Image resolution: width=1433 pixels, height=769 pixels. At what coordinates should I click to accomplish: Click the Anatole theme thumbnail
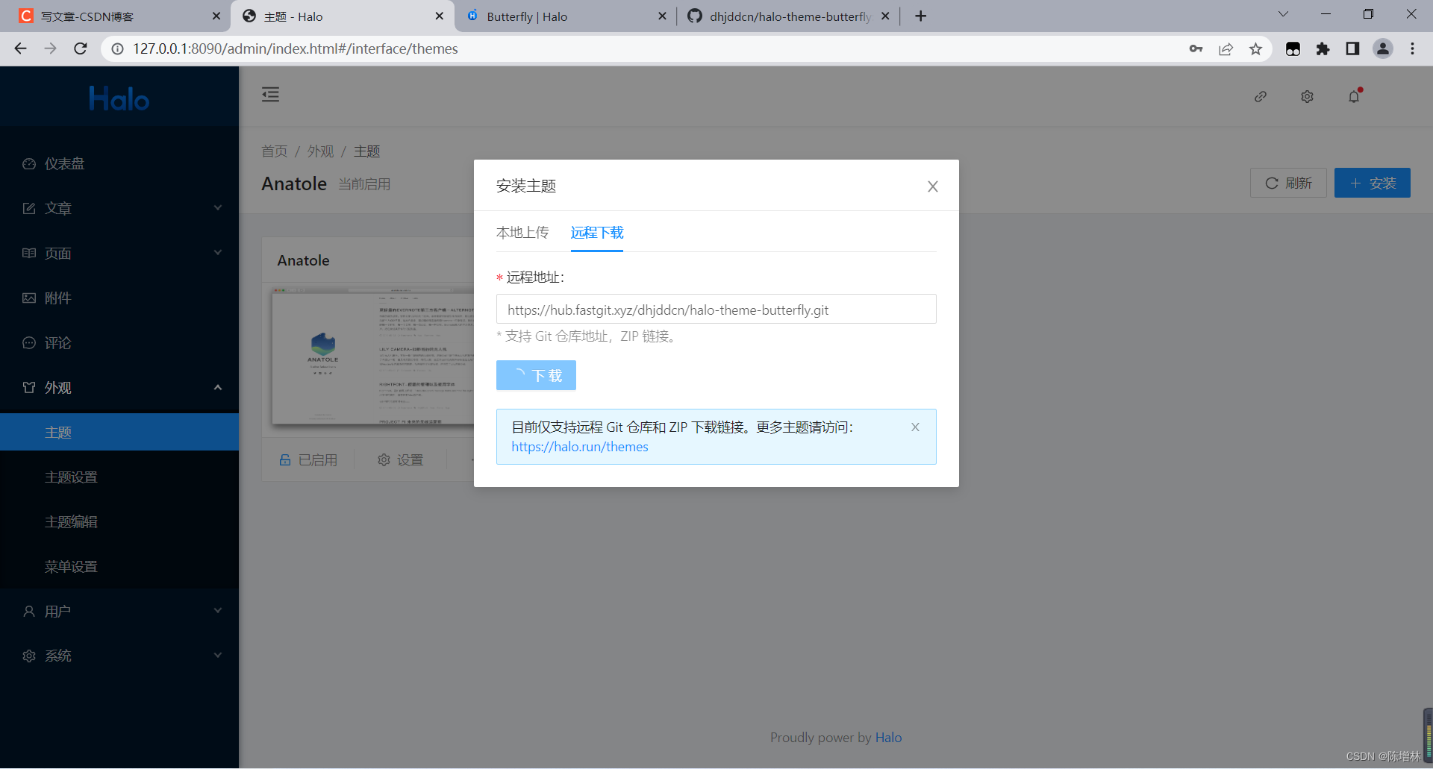coord(372,357)
